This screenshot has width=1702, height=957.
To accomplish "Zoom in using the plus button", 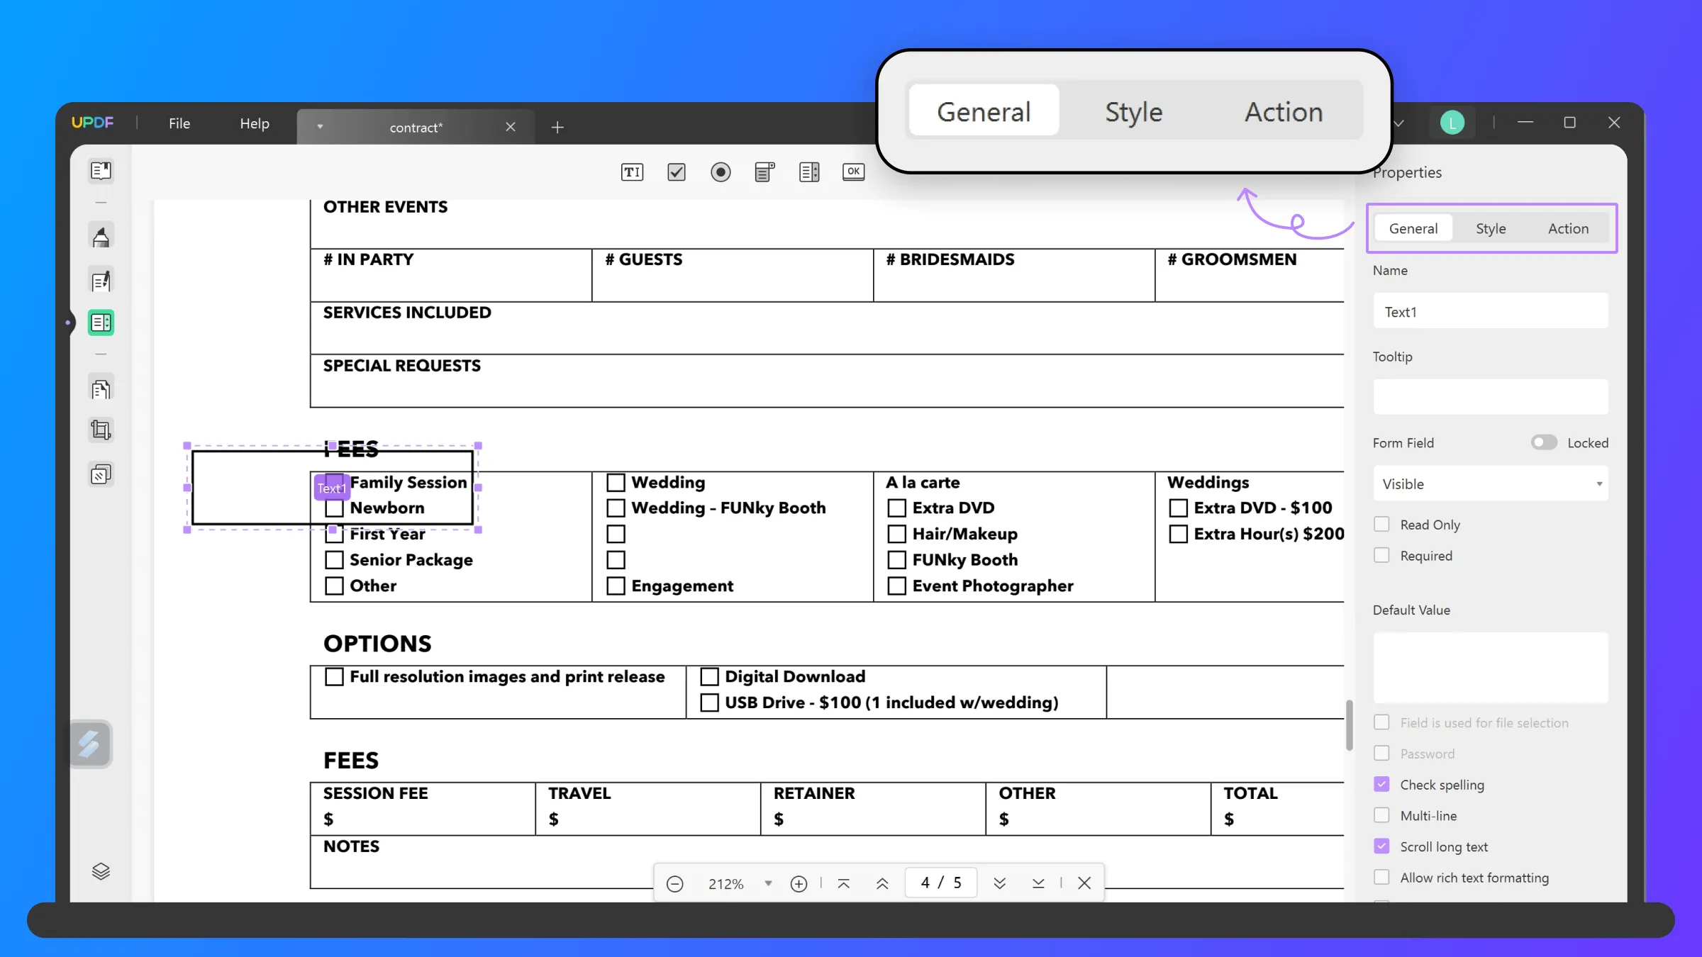I will pyautogui.click(x=799, y=883).
